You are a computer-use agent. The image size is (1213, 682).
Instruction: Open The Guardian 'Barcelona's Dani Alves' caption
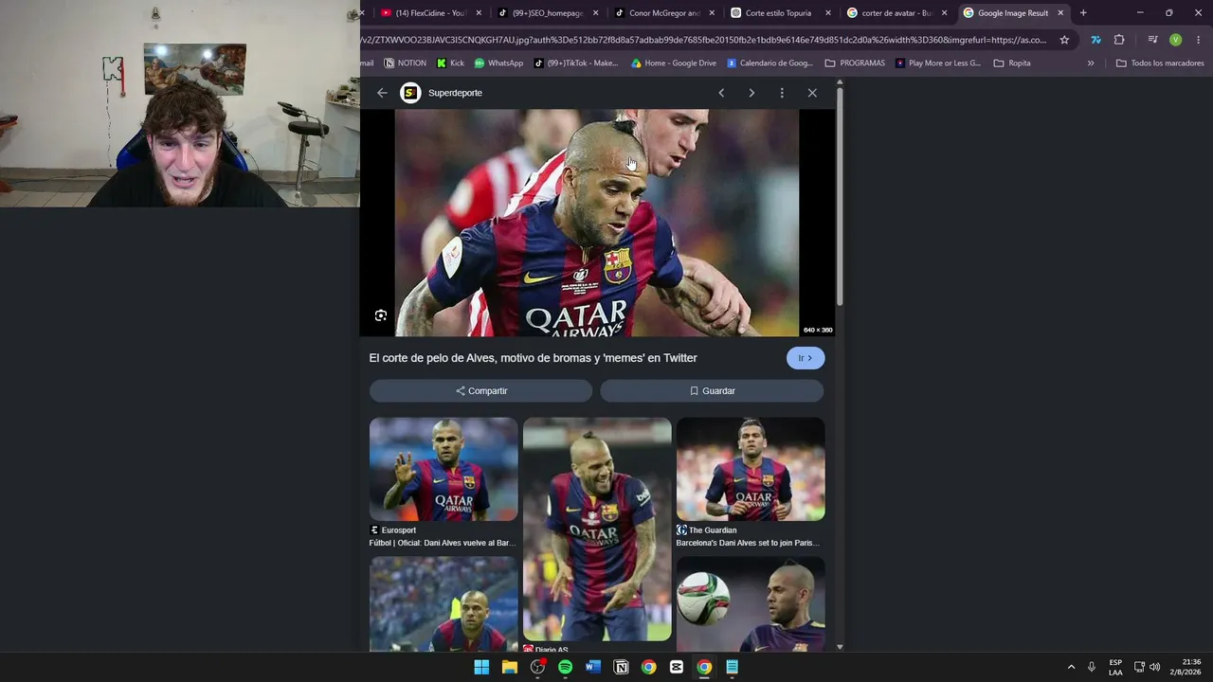click(748, 543)
